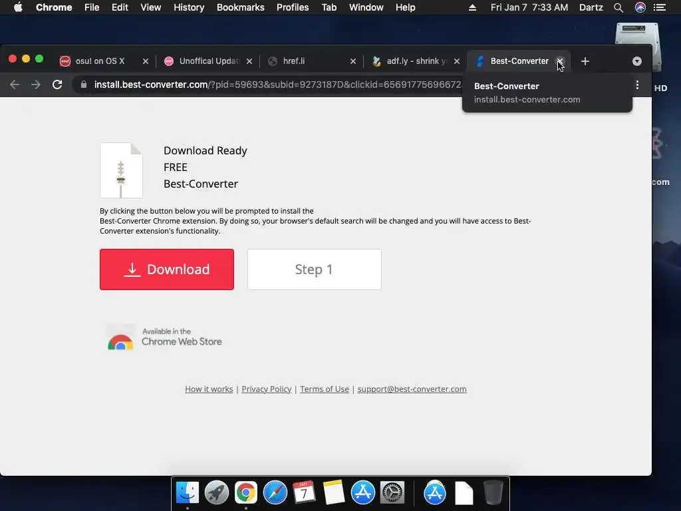
Task: Open the Help menu
Action: (x=405, y=7)
